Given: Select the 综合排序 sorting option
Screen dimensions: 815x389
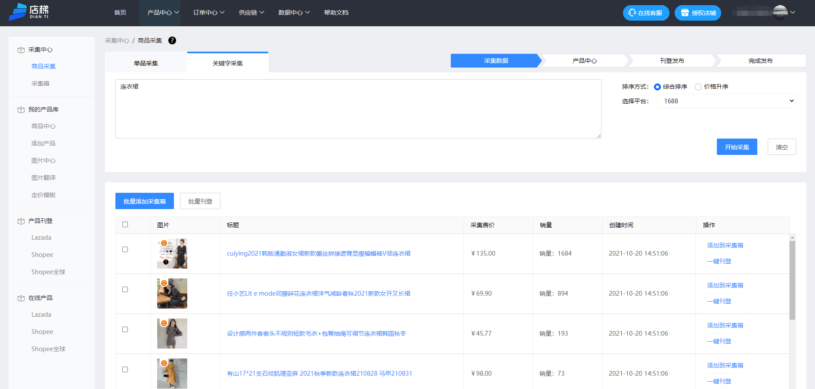Looking at the screenshot, I should click(657, 86).
